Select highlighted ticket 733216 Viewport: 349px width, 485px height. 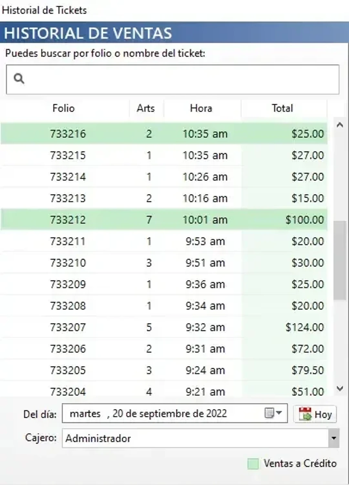[162, 134]
